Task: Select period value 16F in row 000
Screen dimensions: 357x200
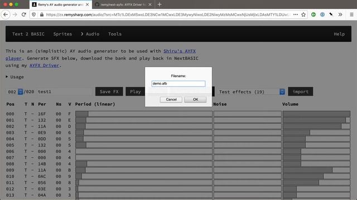Action: pyautogui.click(x=42, y=114)
